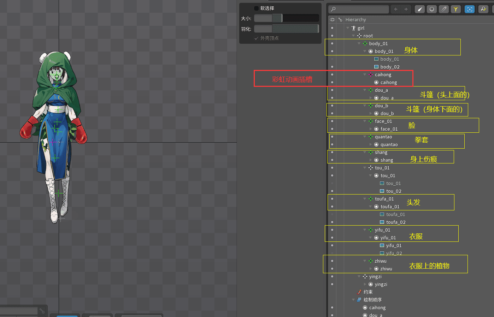Toggle the attachments paperclip filter
This screenshot has width=494, height=317.
pos(444,9)
